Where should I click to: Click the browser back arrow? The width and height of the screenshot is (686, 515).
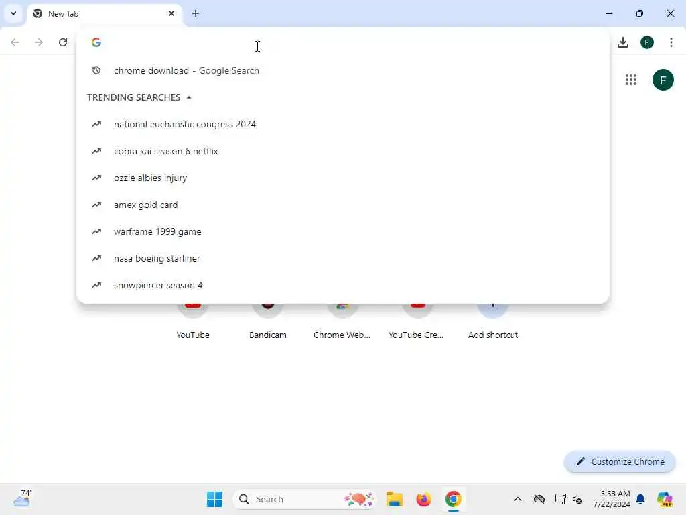pos(15,42)
